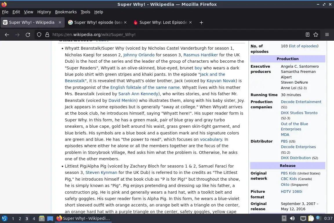Click the removable media tray icon
Screen dimensions: 334x223
(x=284, y=218)
